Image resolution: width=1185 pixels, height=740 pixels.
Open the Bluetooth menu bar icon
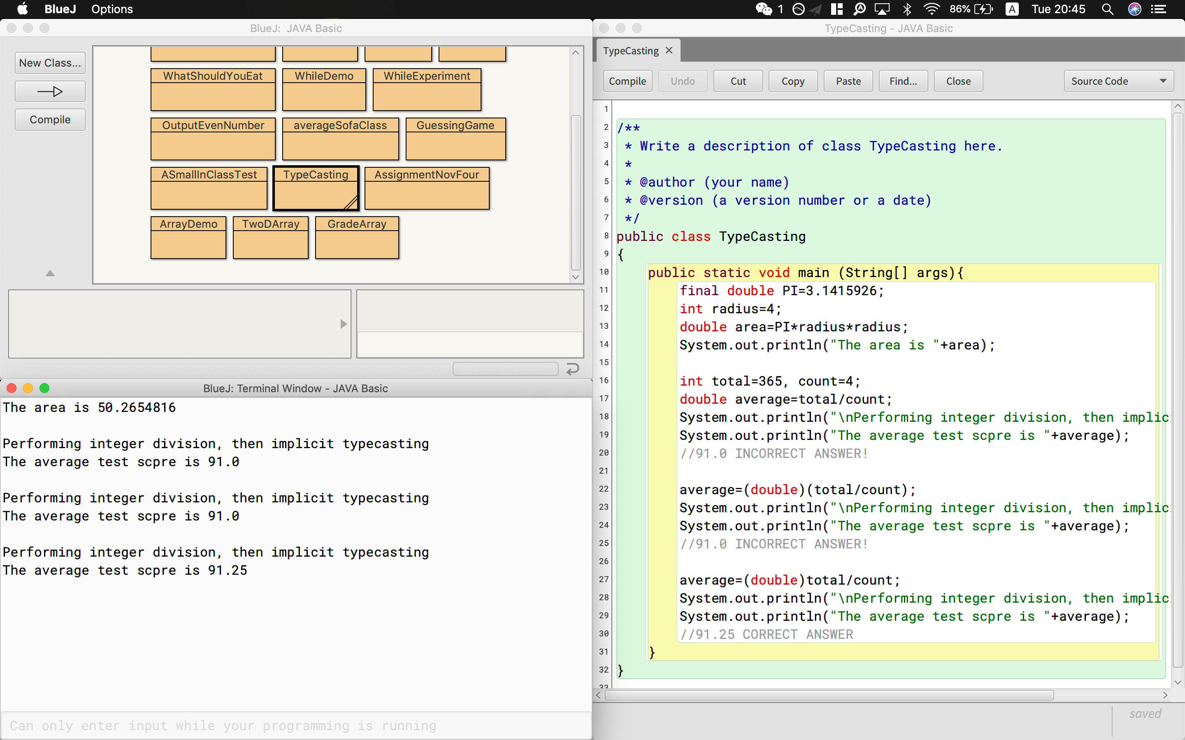point(907,9)
